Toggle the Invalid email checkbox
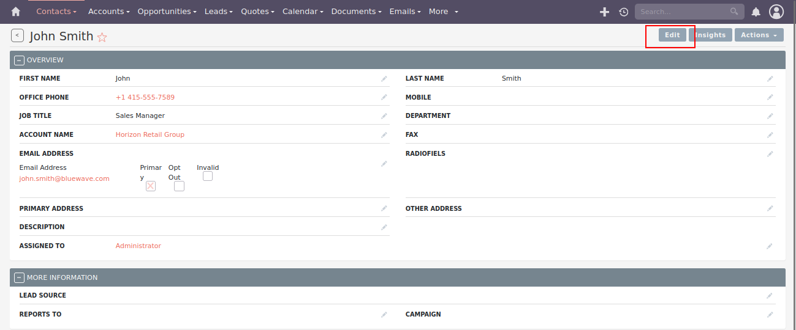 (208, 176)
